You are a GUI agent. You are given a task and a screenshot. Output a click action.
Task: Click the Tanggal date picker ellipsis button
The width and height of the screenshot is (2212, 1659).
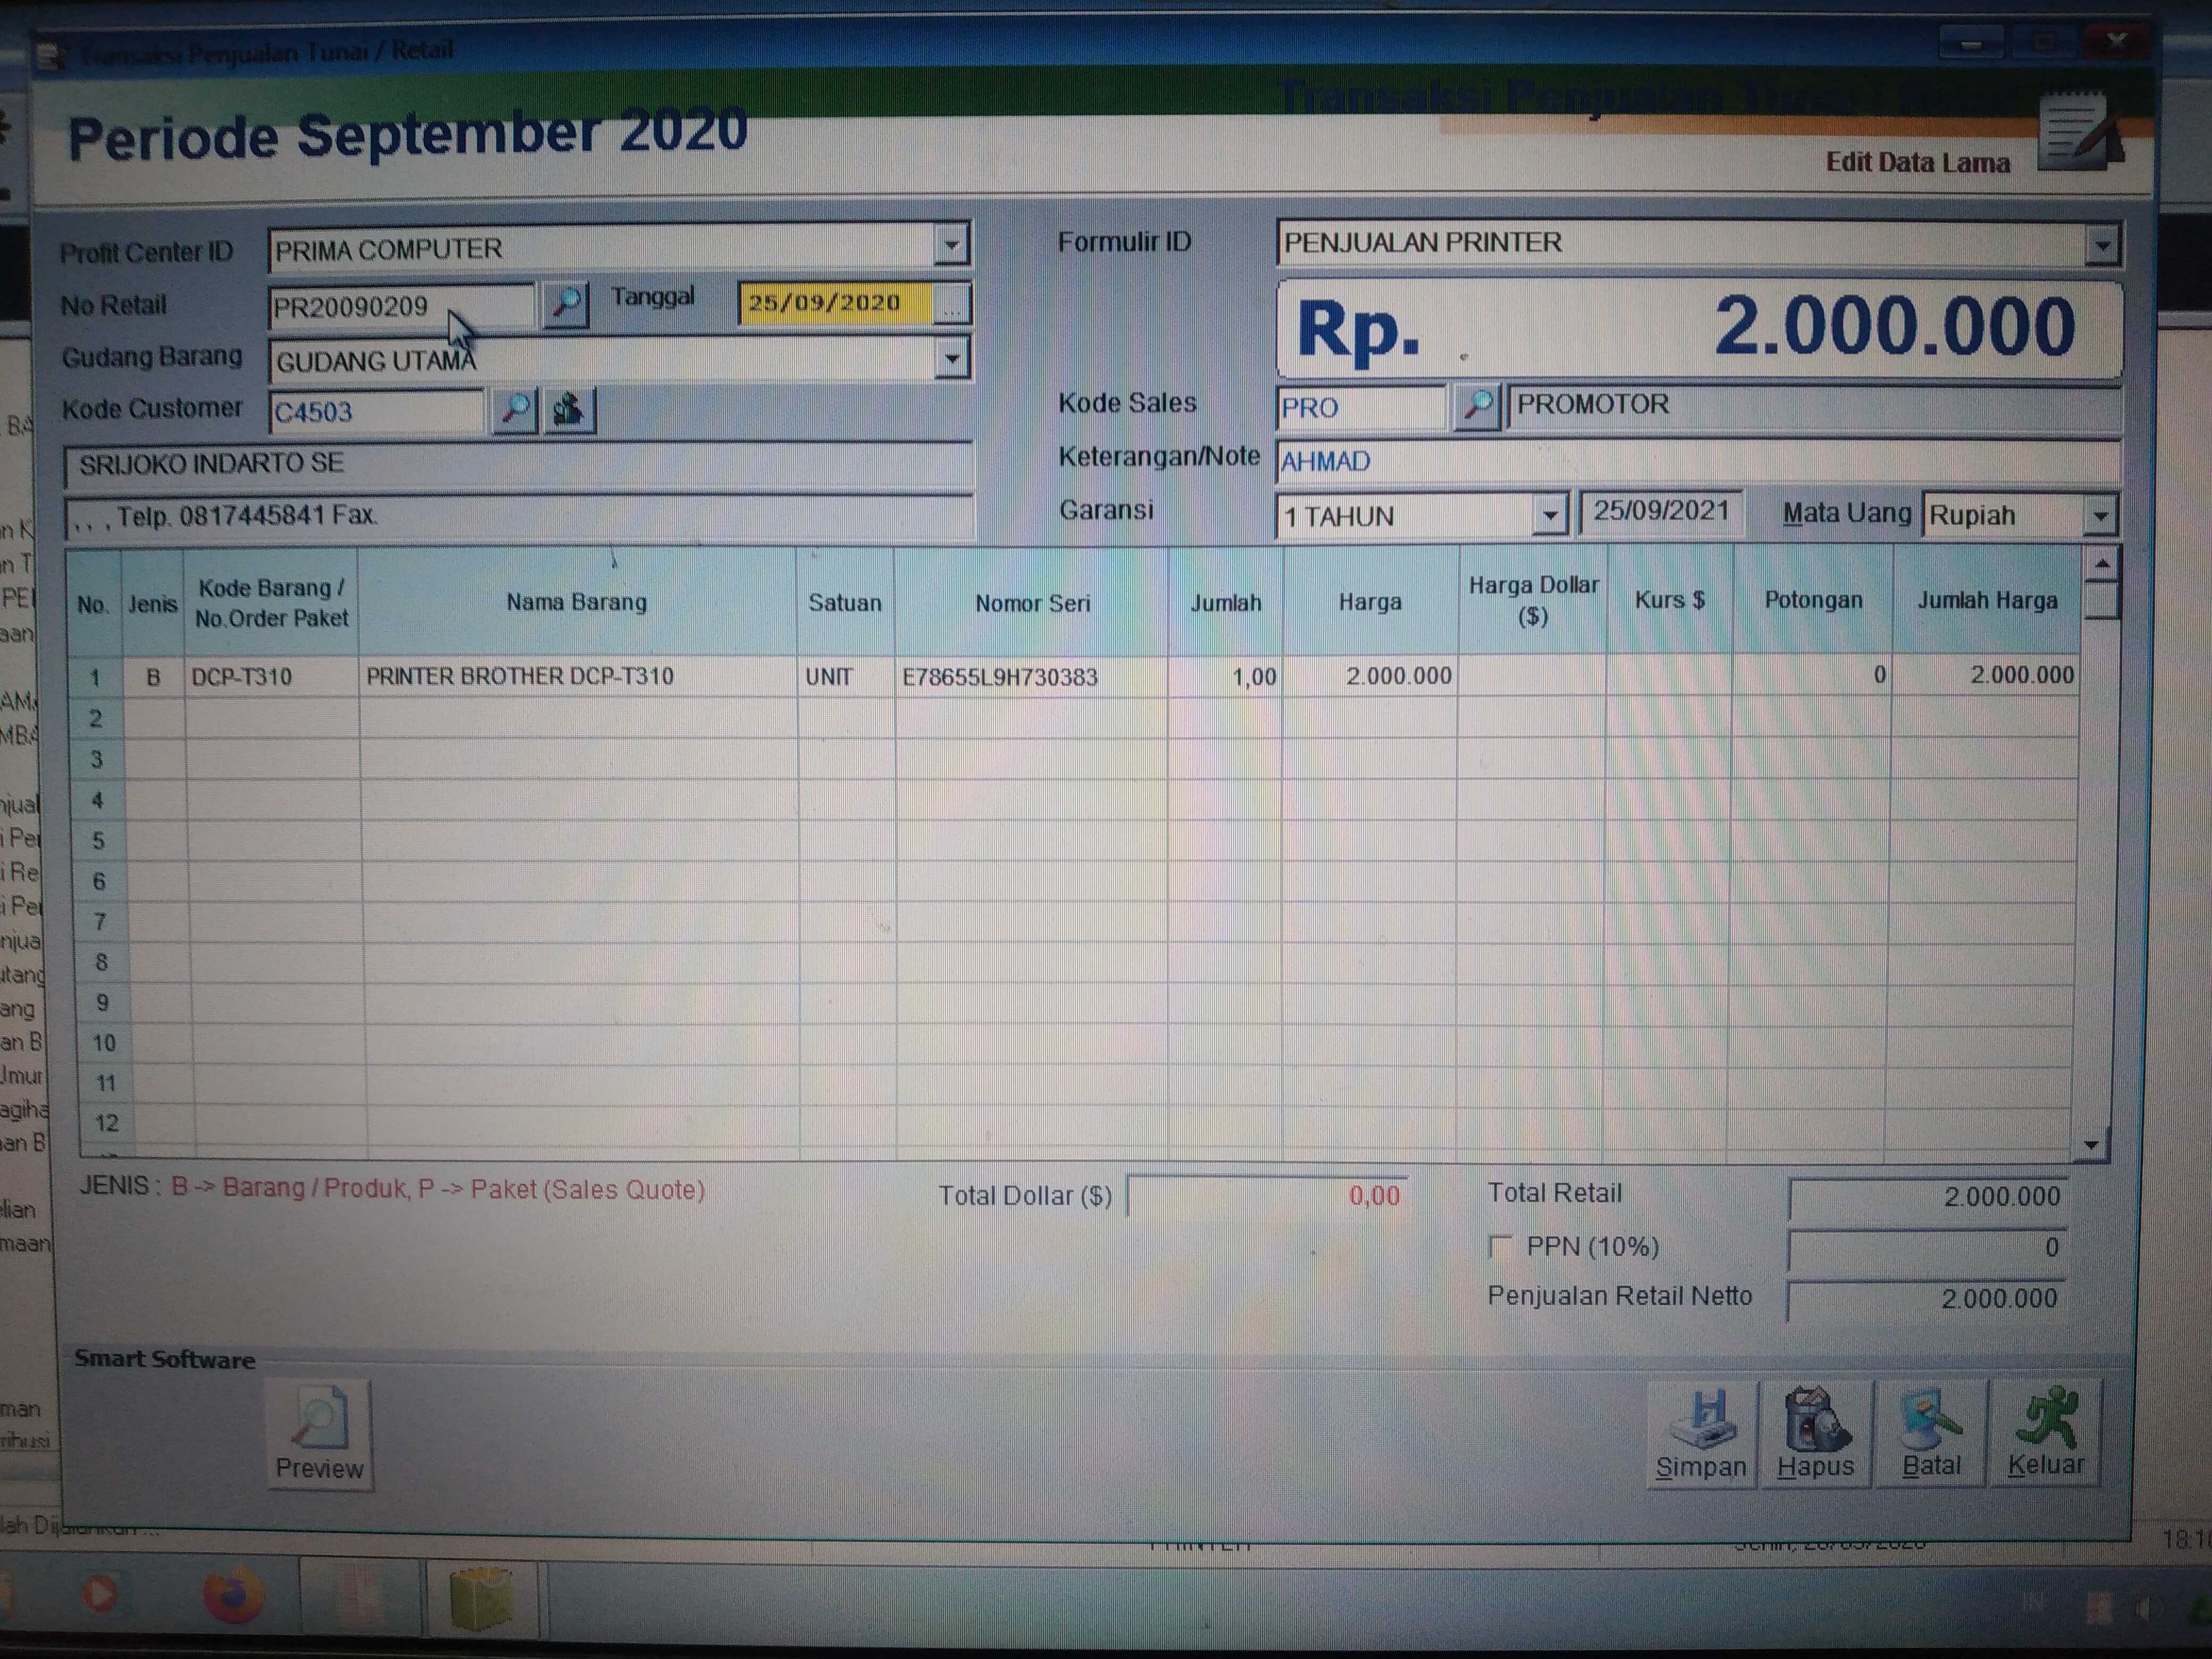coord(951,304)
